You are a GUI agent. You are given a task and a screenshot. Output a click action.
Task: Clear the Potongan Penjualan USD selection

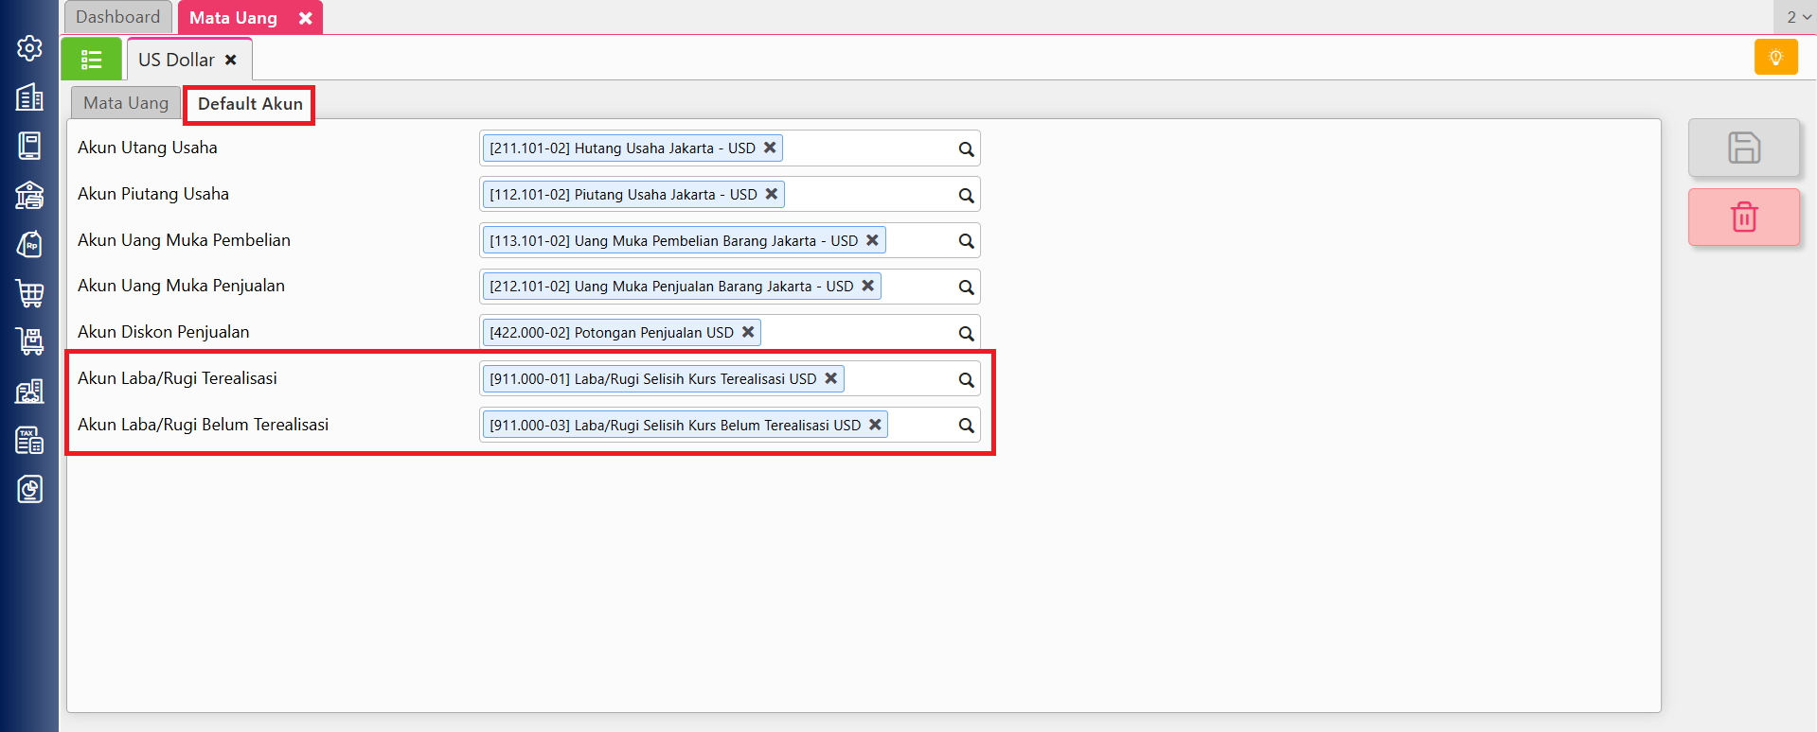(748, 332)
